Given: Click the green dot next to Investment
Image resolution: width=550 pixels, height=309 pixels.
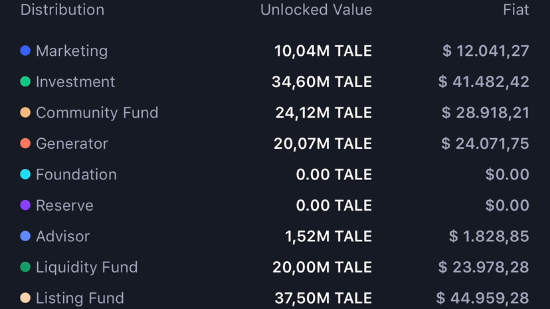Looking at the screenshot, I should coord(25,82).
